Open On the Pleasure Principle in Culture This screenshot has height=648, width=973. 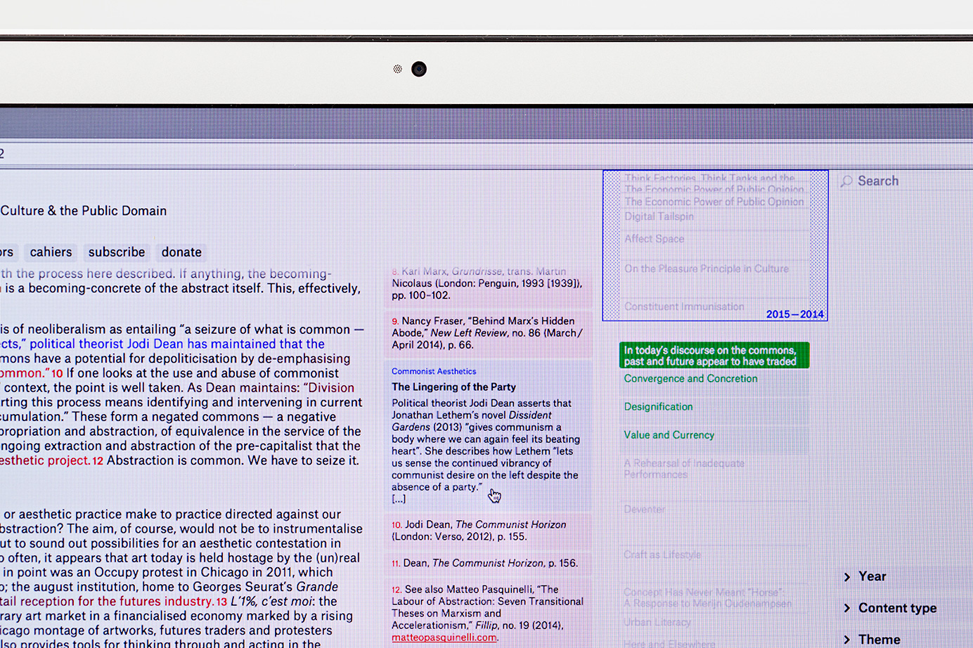click(706, 269)
